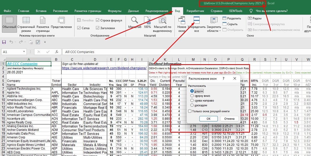Image resolution: width=311 pixels, height=156 pixels.
Task: Select the AbbVie Inc. cell
Action: point(29,96)
